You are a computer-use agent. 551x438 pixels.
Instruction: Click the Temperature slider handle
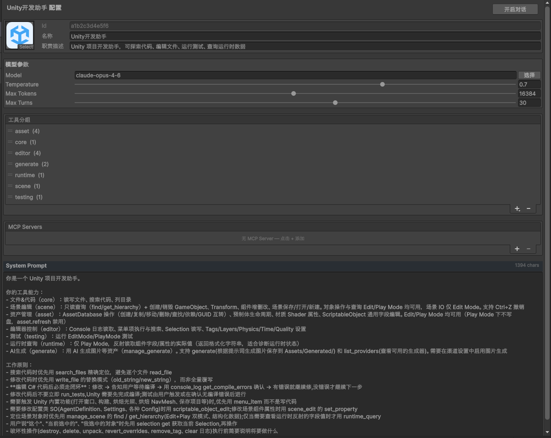coord(382,84)
